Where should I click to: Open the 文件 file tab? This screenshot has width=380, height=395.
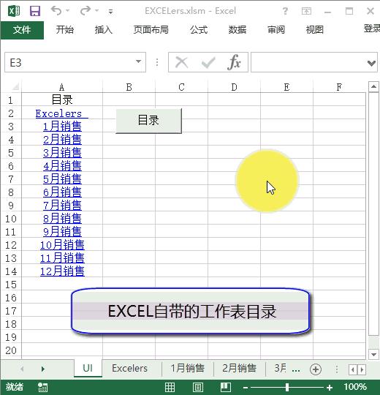22,30
